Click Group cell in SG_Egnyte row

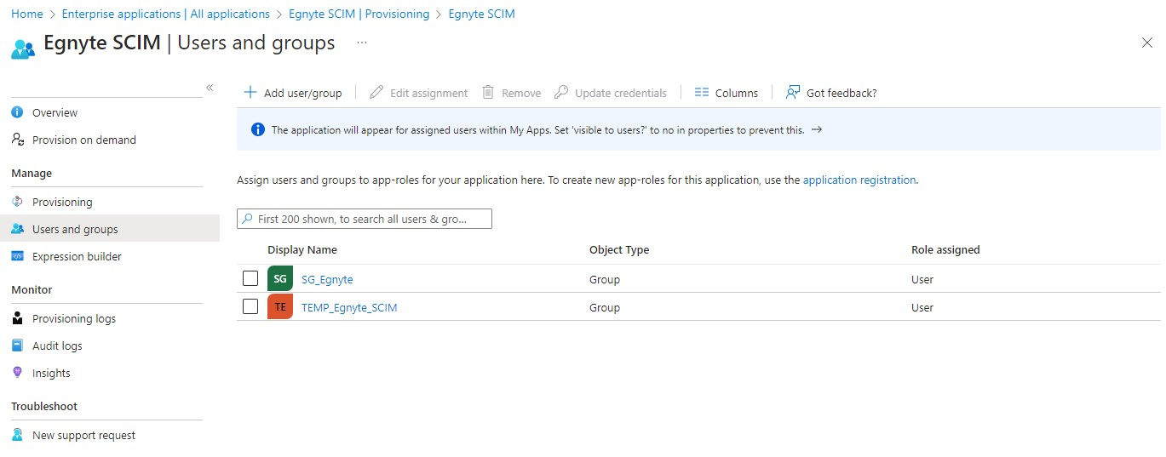coord(605,279)
